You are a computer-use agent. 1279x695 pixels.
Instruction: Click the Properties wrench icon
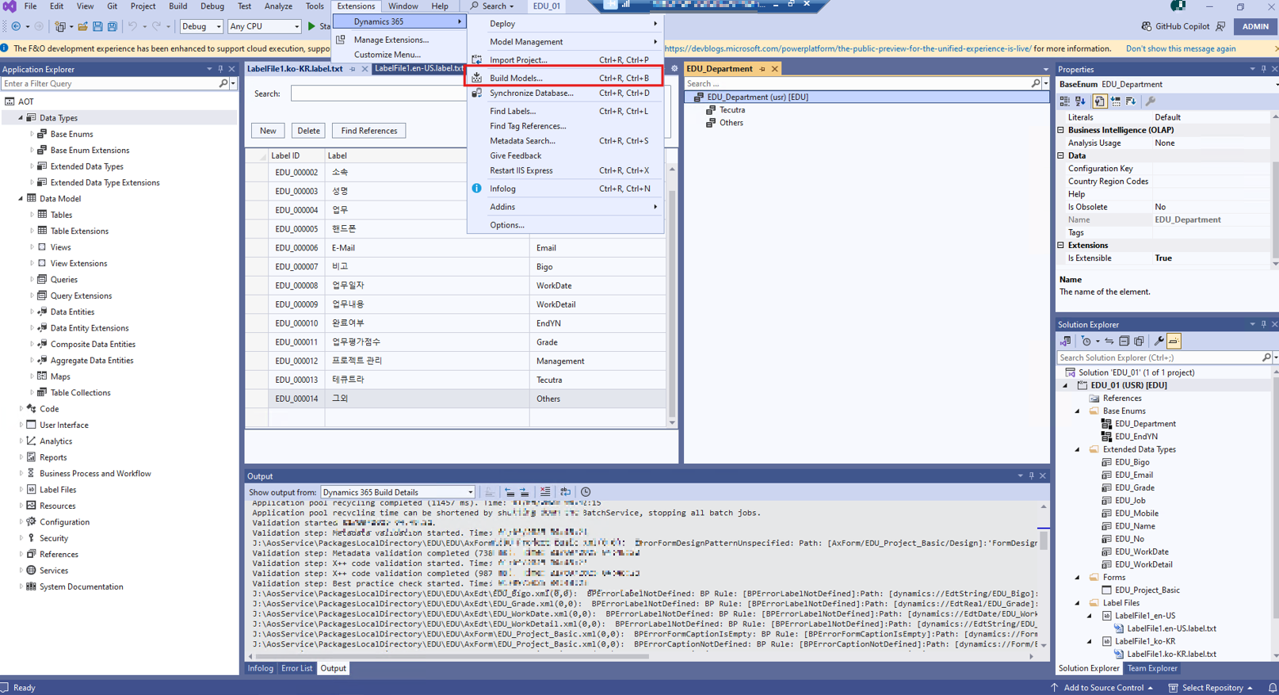point(1151,101)
